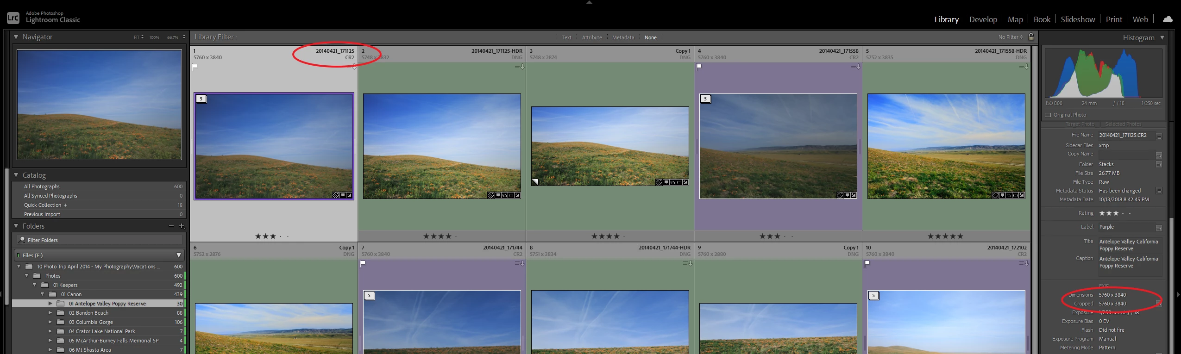The image size is (1181, 354).
Task: Click unsaved metadata icon on photo 5 cell
Action: (x=1024, y=67)
